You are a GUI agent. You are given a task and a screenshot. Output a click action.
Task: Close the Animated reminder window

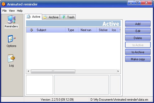point(146,3)
